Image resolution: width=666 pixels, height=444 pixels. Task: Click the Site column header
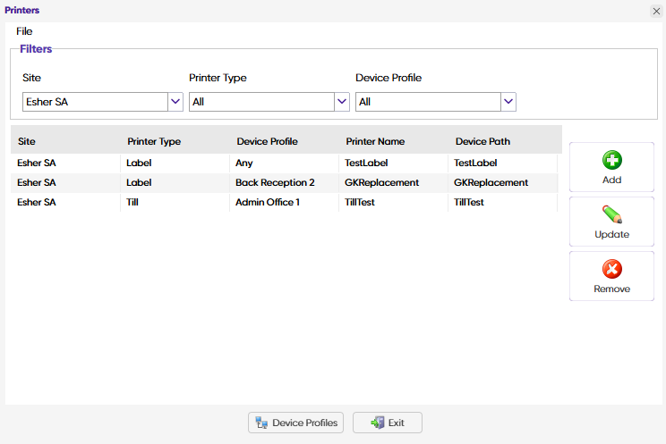click(x=27, y=141)
